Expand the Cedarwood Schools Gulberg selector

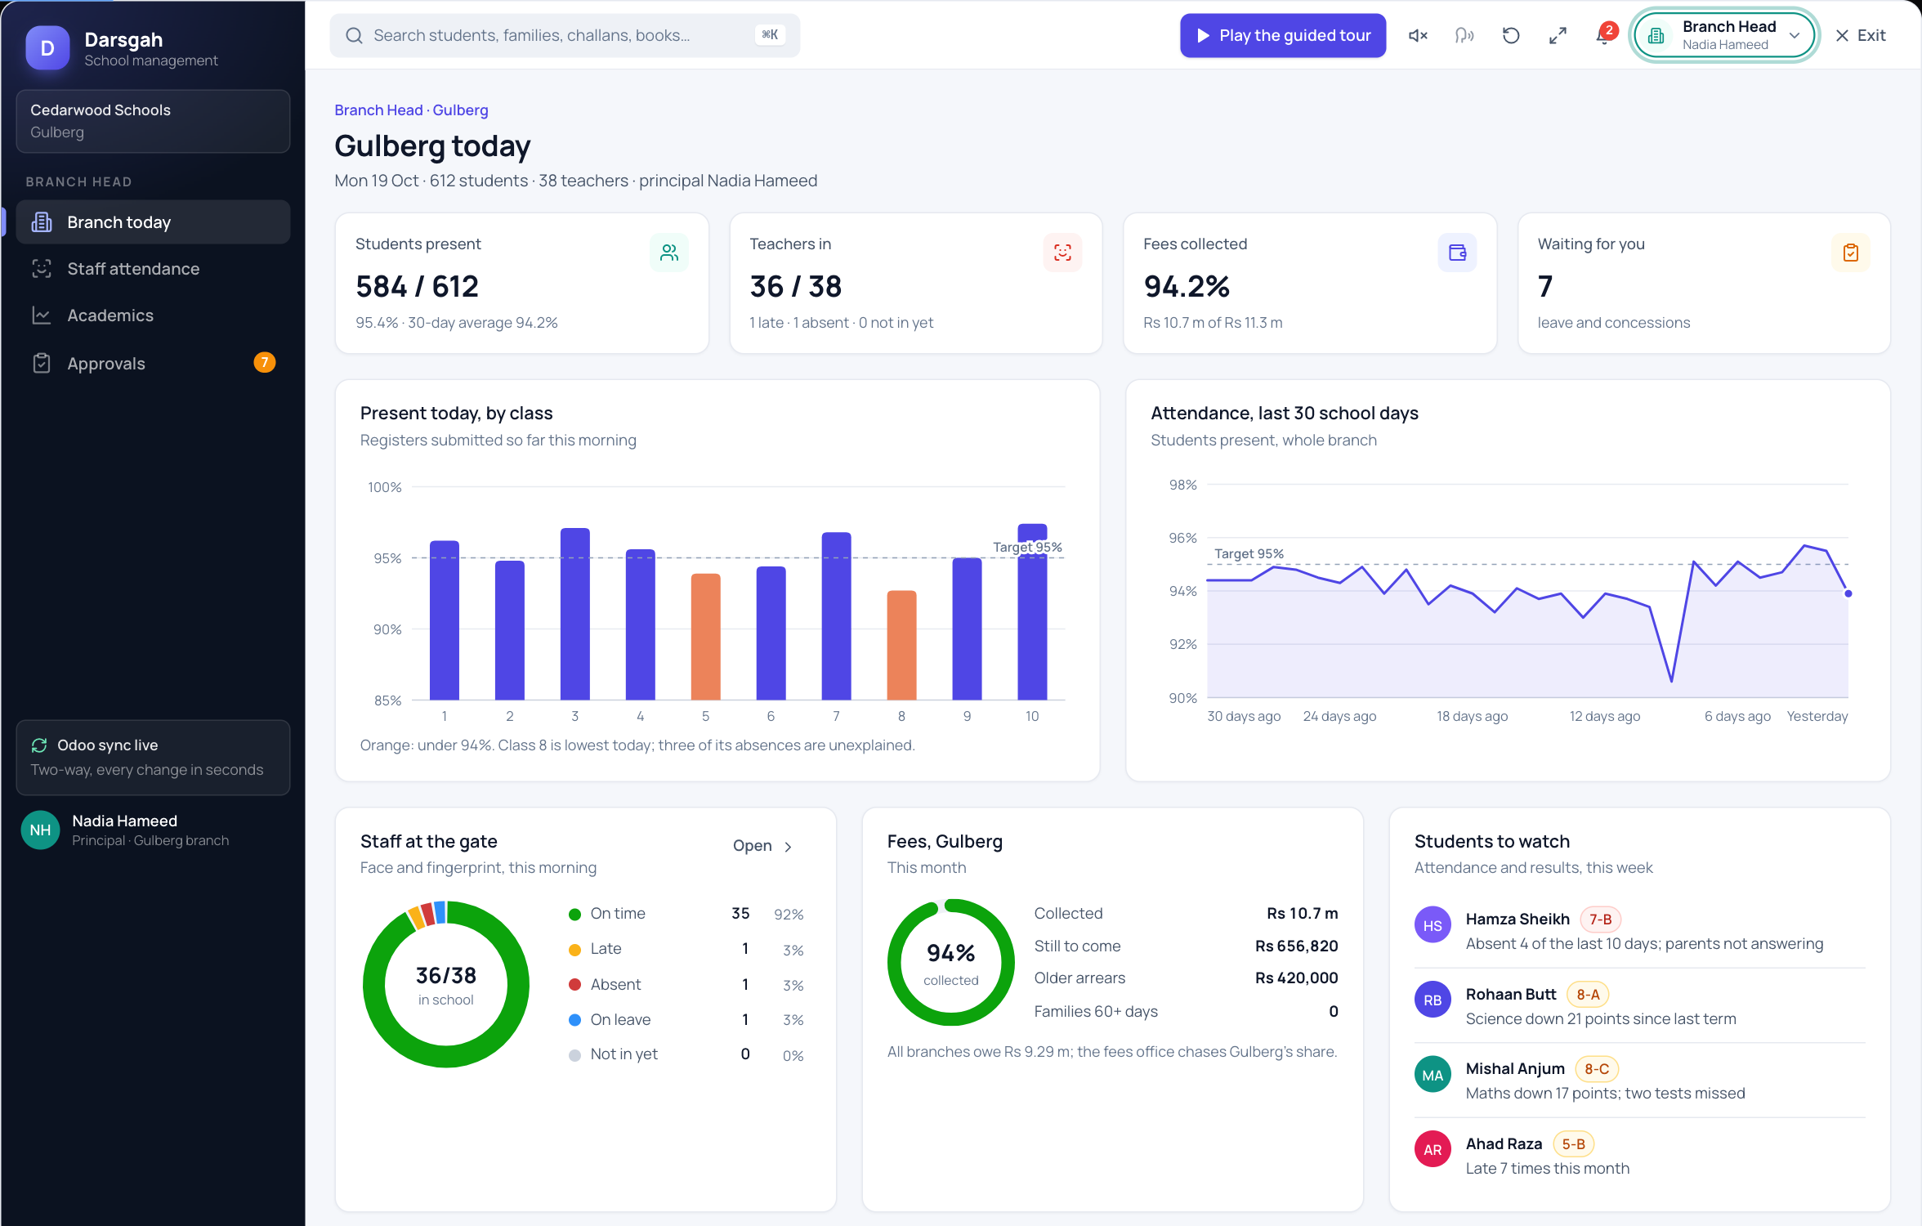[153, 121]
